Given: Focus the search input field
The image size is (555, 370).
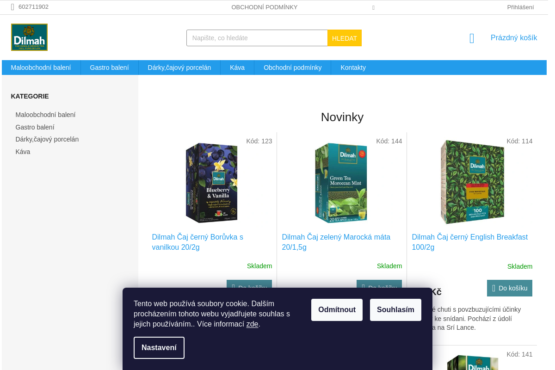Looking at the screenshot, I should pyautogui.click(x=257, y=38).
